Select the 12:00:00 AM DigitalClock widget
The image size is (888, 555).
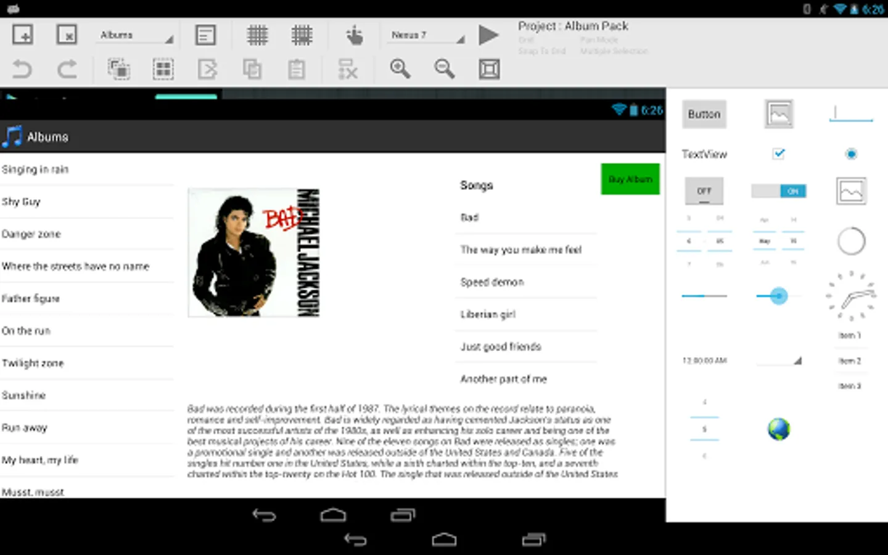[x=704, y=361]
